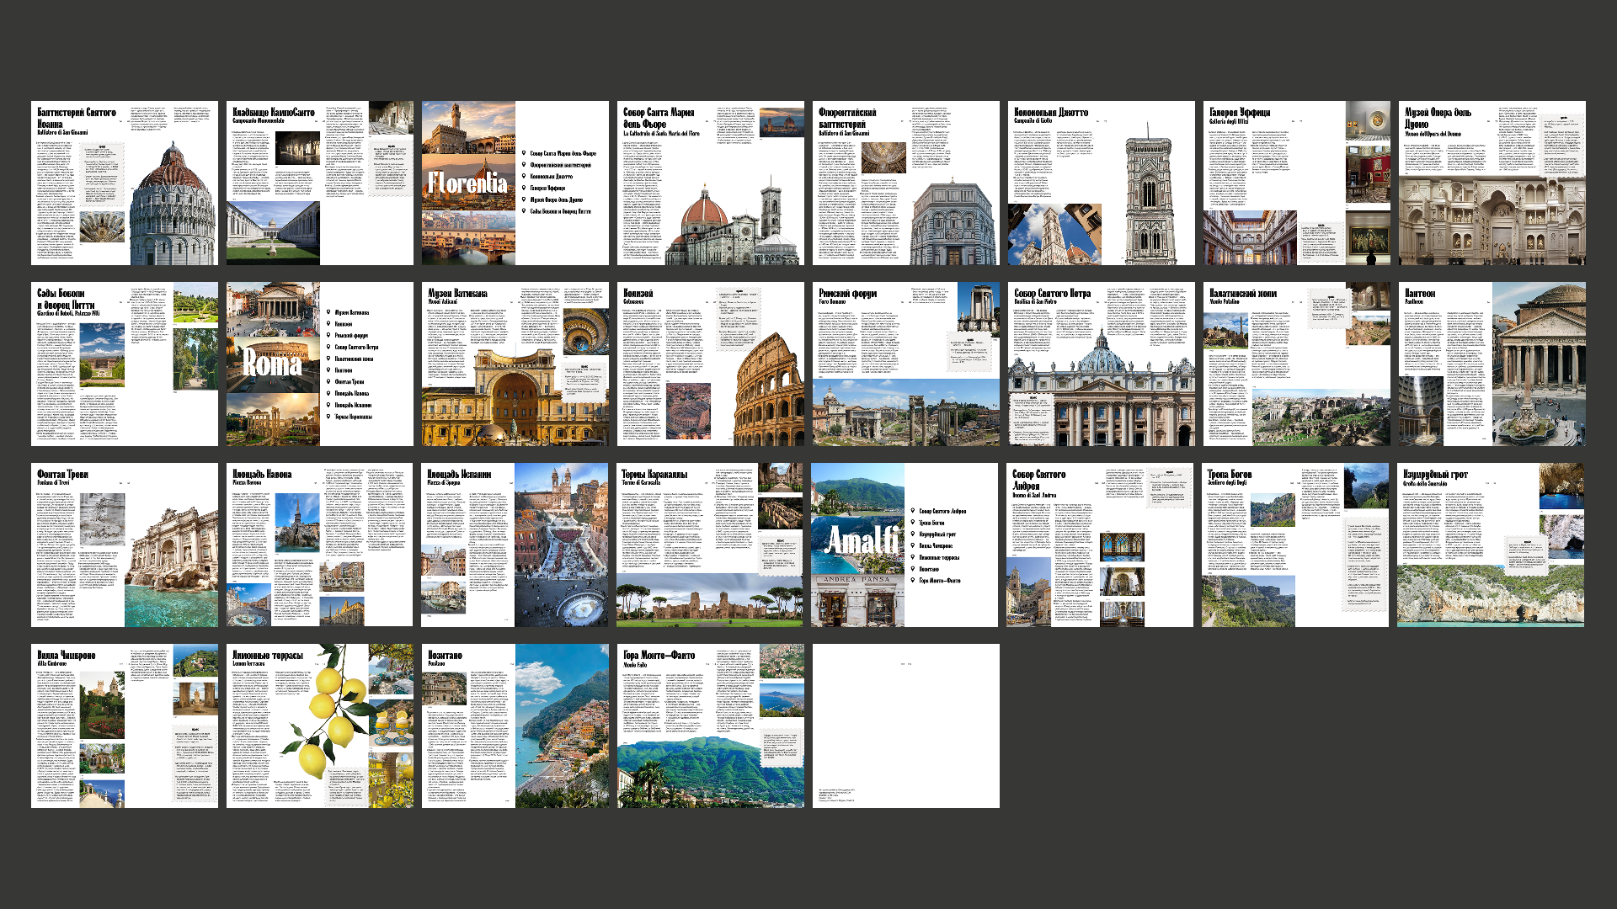Select the Изумрудный грот page spread

(1491, 545)
